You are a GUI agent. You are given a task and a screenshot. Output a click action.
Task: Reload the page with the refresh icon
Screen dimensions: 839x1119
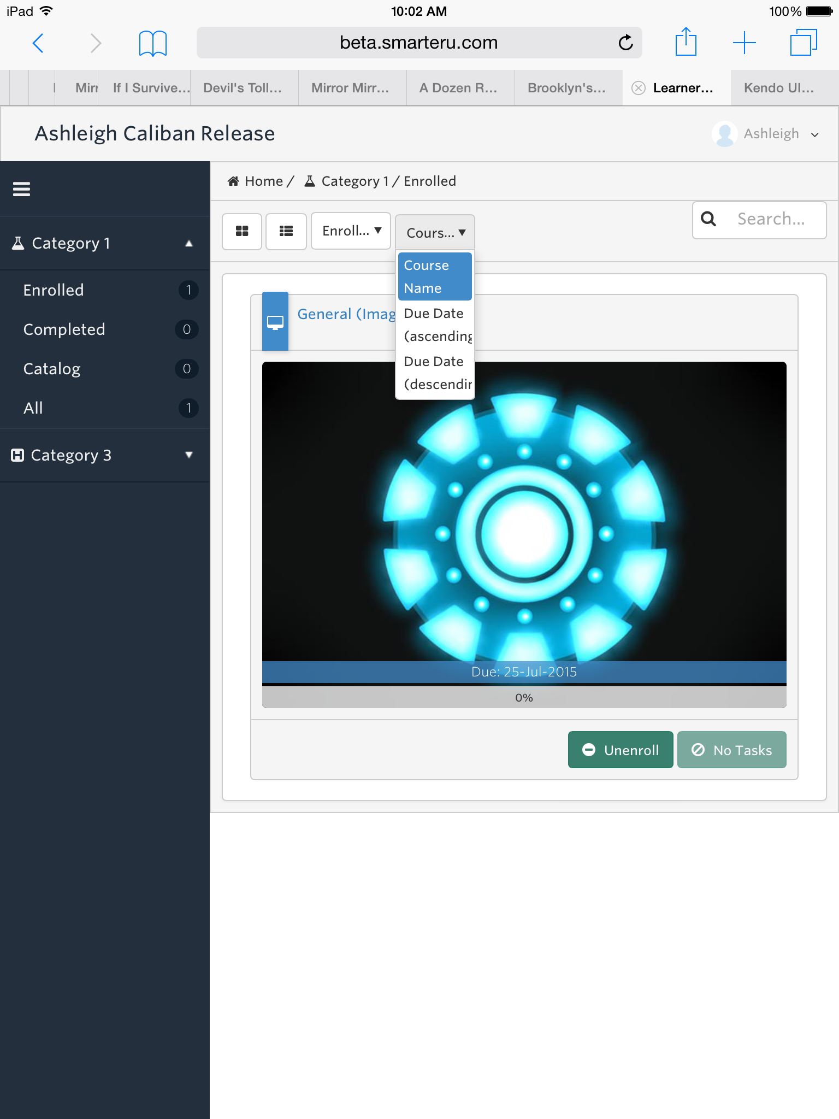click(625, 42)
